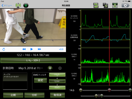
Task: Tap the GJ-EMG EMG 2 graph
Action: [x=106, y=76]
